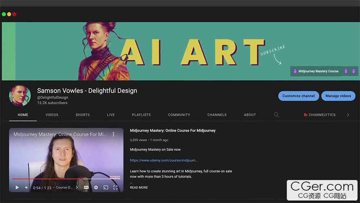Click the green window control button

pos(4,14)
